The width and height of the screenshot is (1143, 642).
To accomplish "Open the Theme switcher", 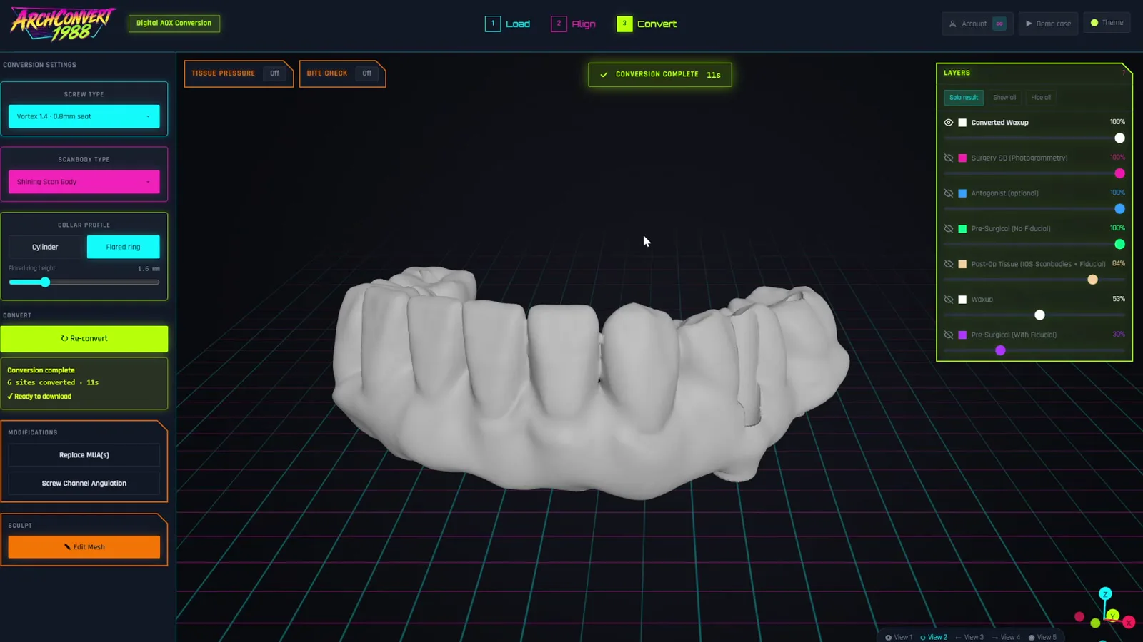I will 1107,23.
